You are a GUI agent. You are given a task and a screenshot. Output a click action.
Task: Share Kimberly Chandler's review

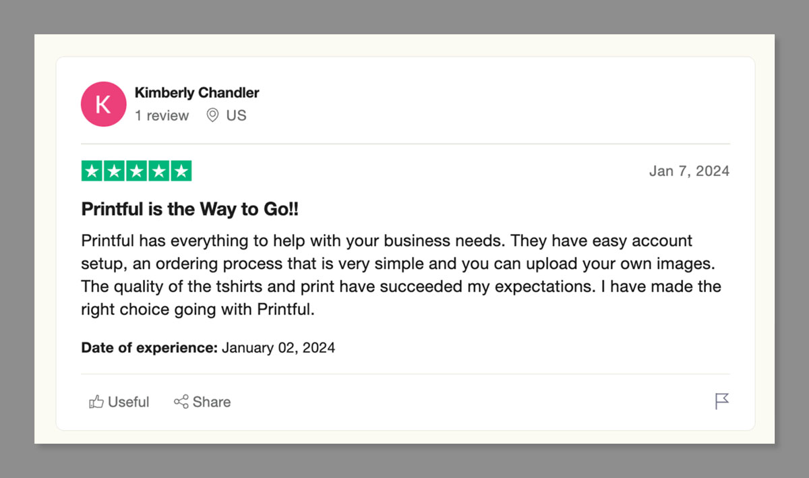[202, 401]
